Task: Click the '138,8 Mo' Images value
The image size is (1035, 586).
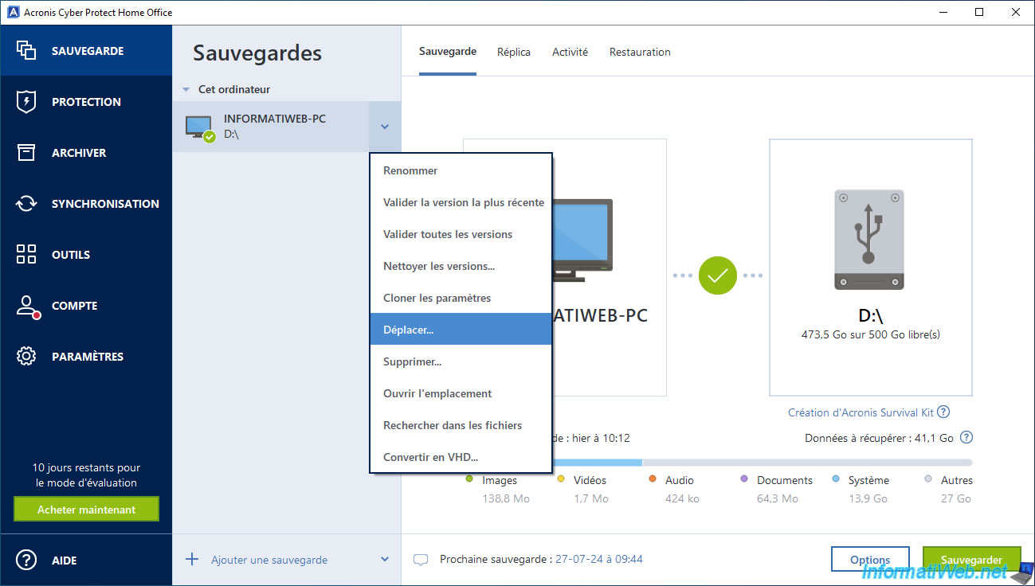Action: click(x=505, y=498)
